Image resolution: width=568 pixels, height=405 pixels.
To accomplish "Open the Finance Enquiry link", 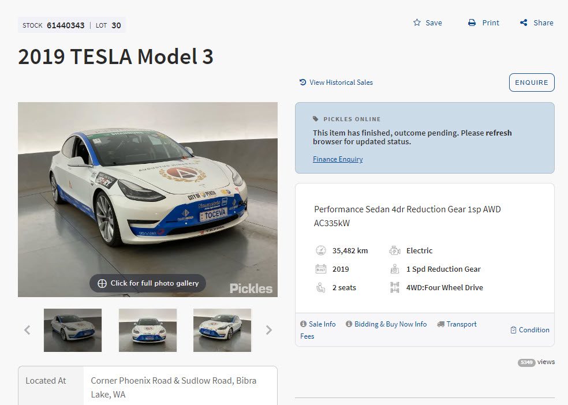I will [x=338, y=159].
